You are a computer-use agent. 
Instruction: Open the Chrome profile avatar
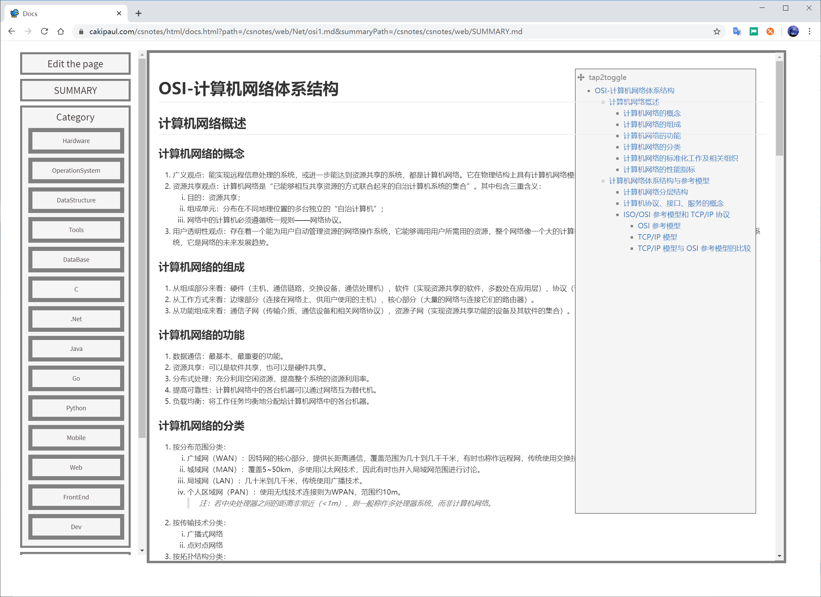coord(793,31)
